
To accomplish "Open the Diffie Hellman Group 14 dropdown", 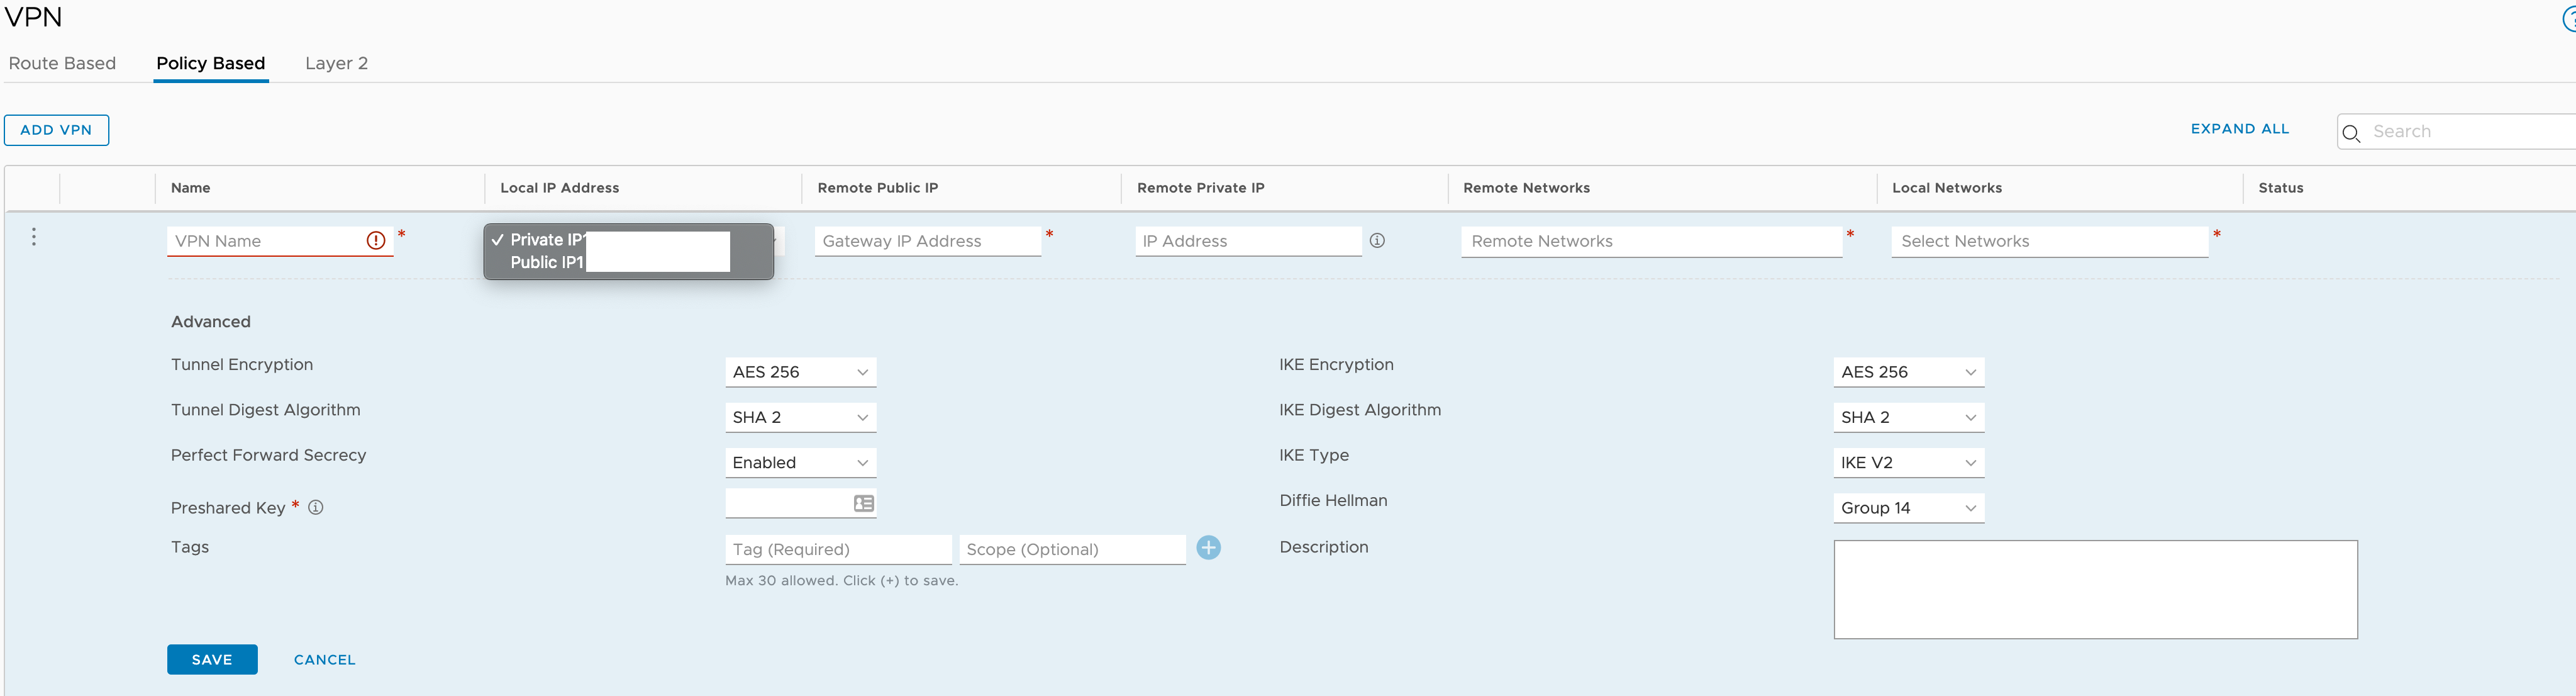I will (x=1908, y=508).
